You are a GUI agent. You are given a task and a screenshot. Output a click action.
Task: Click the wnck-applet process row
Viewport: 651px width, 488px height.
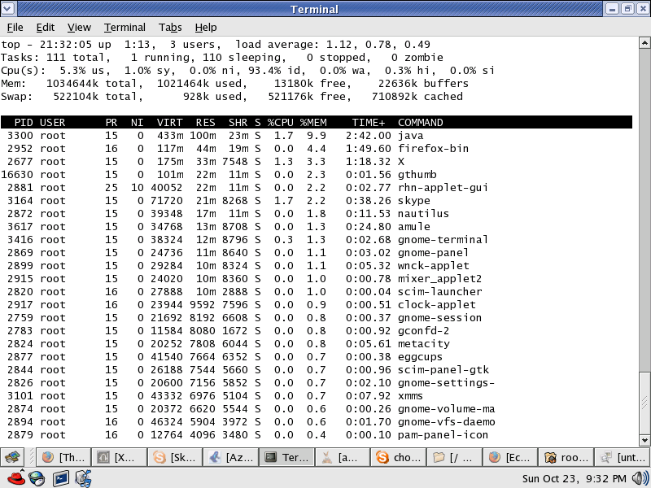(317, 266)
